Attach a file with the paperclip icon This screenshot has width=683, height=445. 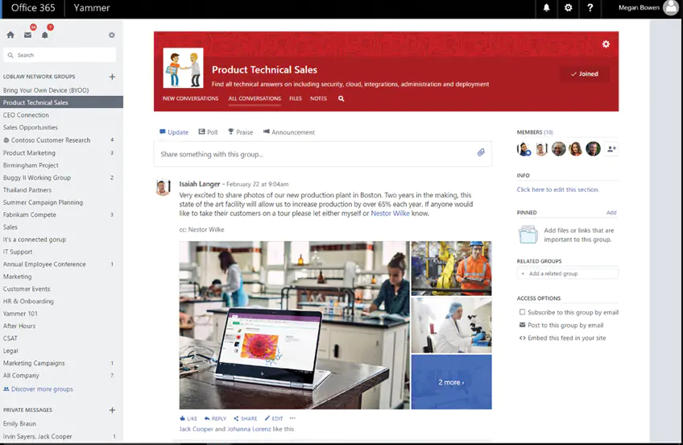[481, 152]
